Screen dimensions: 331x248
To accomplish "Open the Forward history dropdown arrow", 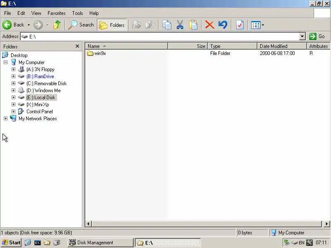I will click(x=48, y=25).
